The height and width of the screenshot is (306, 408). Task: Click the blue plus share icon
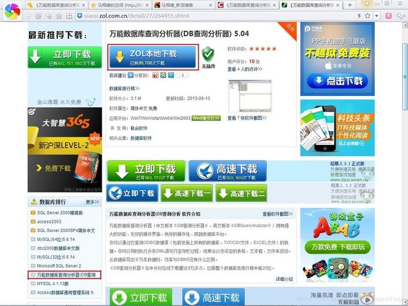coord(131,75)
